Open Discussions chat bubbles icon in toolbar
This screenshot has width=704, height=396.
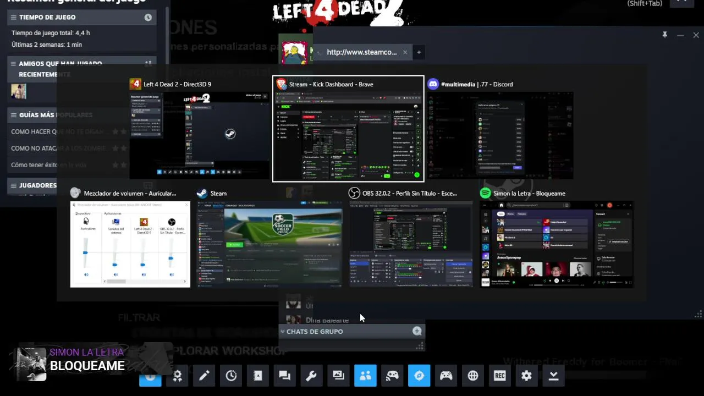point(284,376)
